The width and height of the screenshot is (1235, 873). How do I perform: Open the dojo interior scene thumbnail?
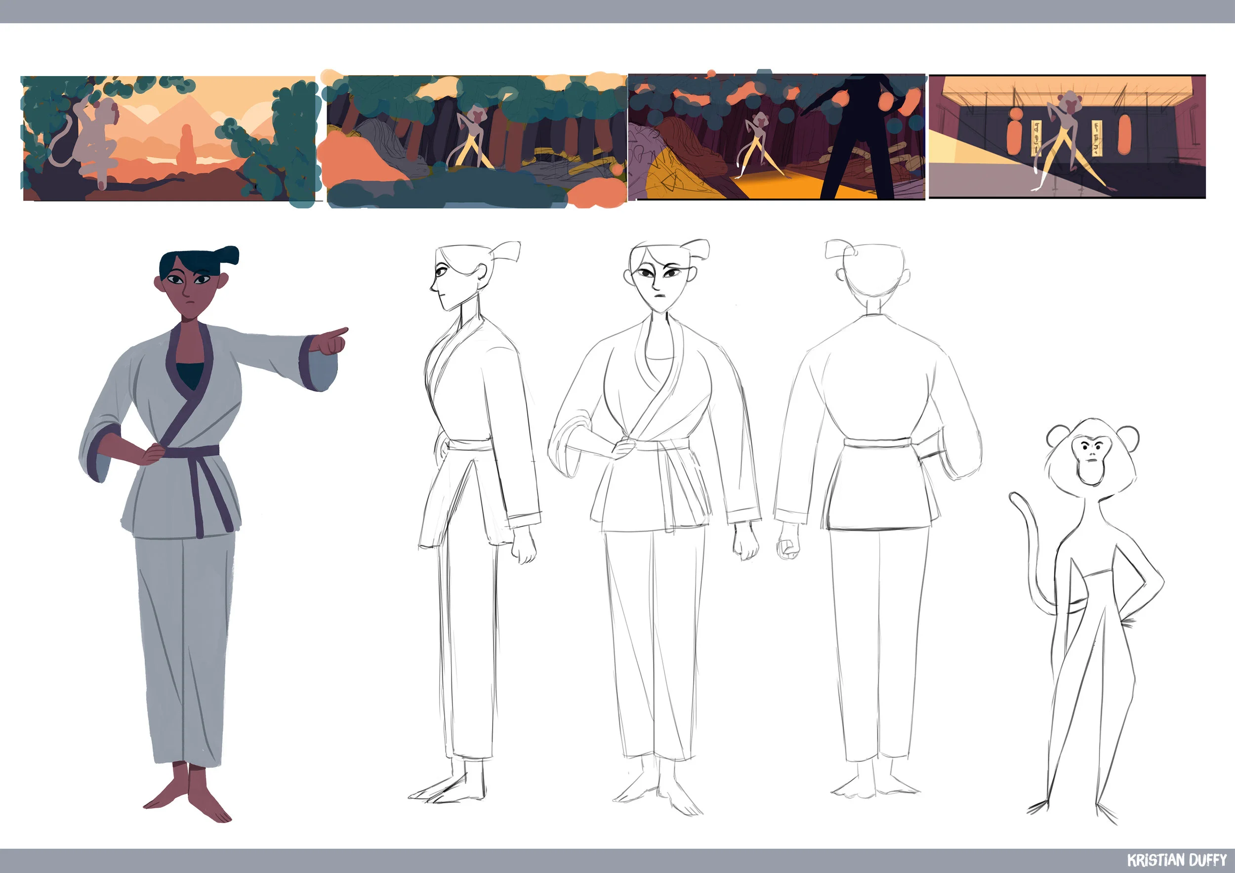pyautogui.click(x=1067, y=137)
